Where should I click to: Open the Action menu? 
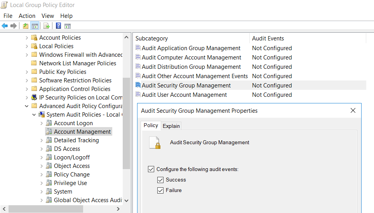[x=27, y=16]
